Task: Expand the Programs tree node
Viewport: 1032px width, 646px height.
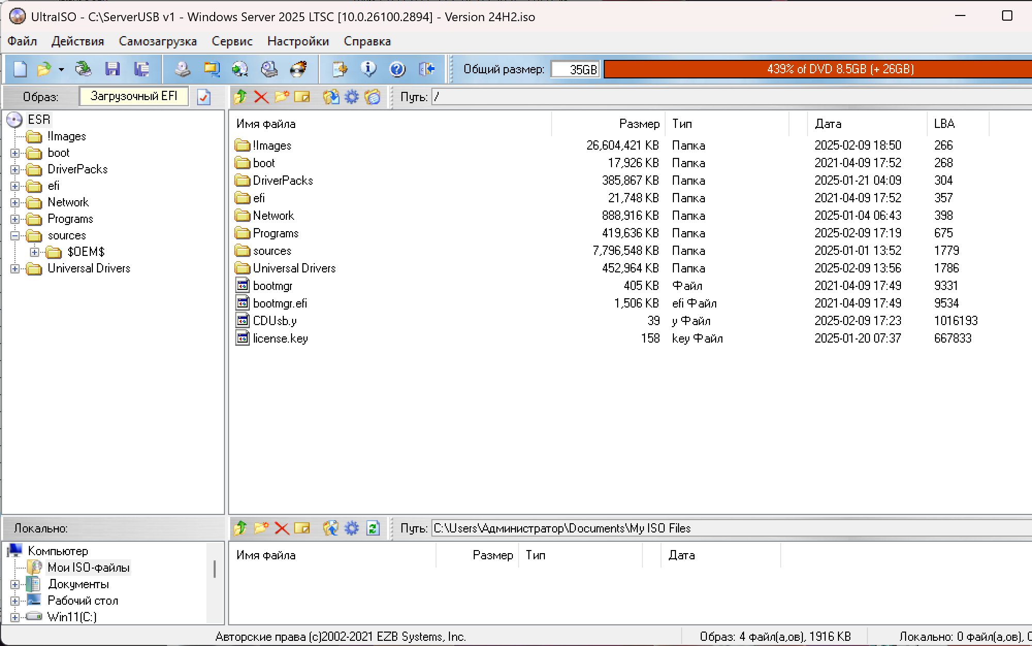Action: [x=15, y=219]
